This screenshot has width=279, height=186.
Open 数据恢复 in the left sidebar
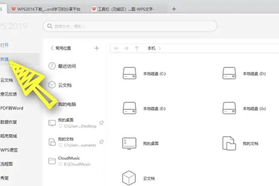[8, 122]
